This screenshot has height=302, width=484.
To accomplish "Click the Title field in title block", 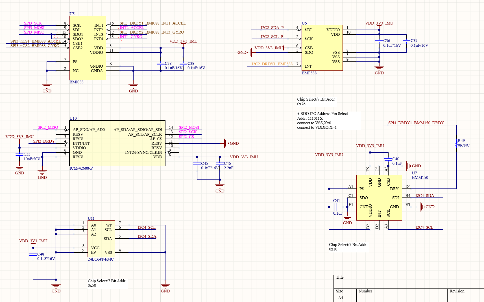I will click(x=409, y=282).
